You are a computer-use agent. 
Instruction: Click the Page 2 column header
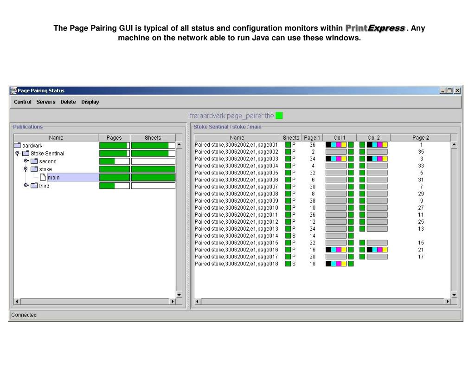pyautogui.click(x=420, y=138)
